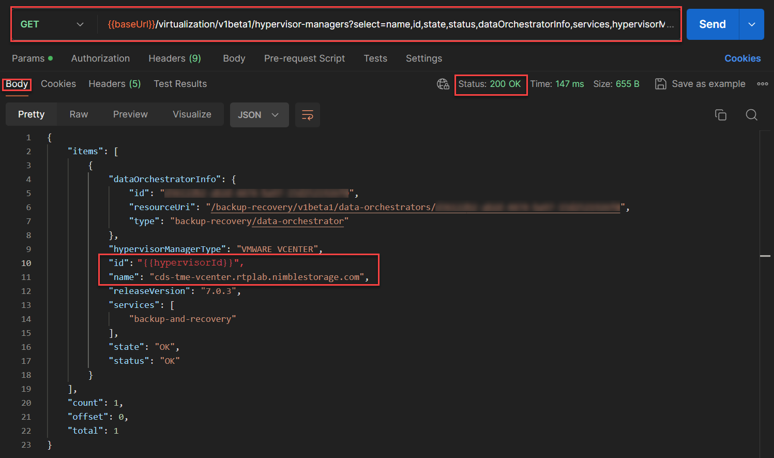Open the response Cookies tab

click(58, 84)
